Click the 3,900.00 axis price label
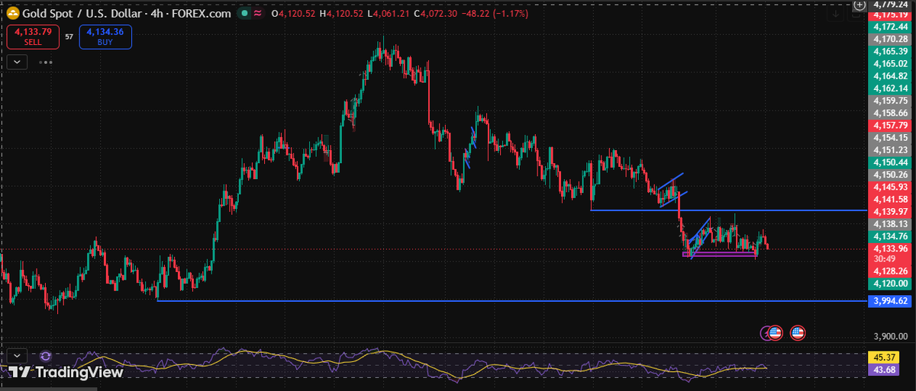 [892, 336]
